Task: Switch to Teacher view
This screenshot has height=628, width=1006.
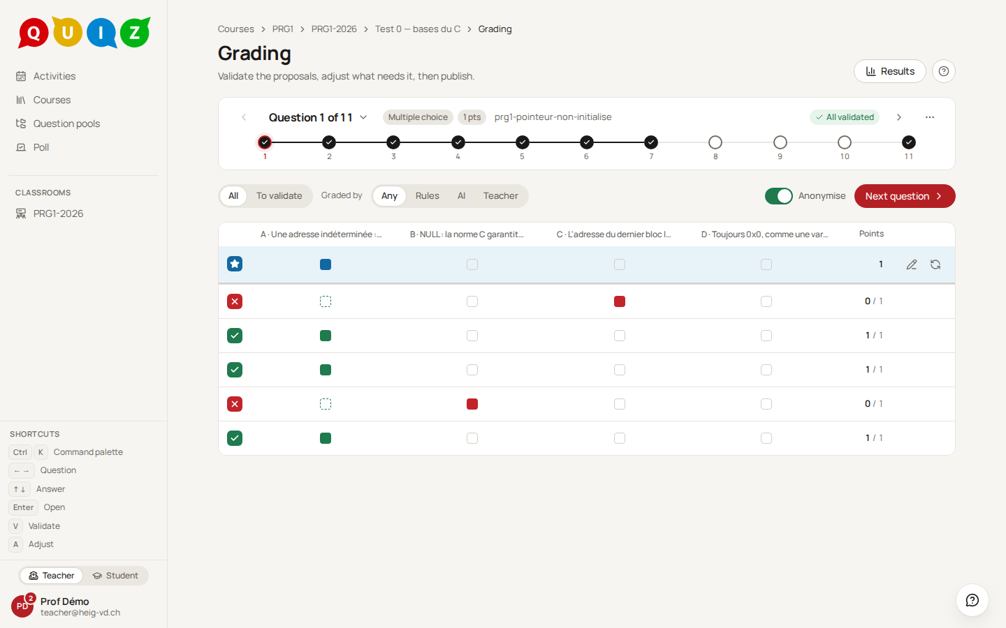Action: [52, 576]
